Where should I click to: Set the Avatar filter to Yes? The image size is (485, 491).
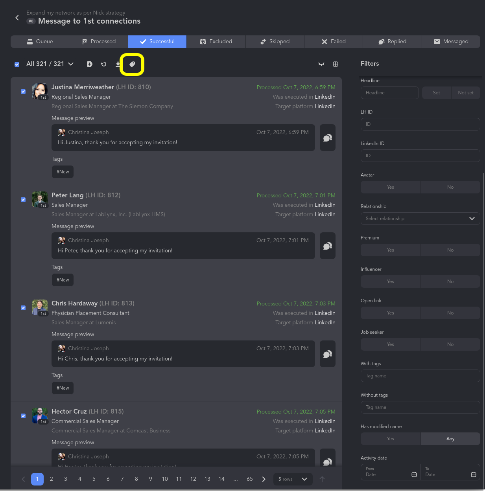coord(391,187)
